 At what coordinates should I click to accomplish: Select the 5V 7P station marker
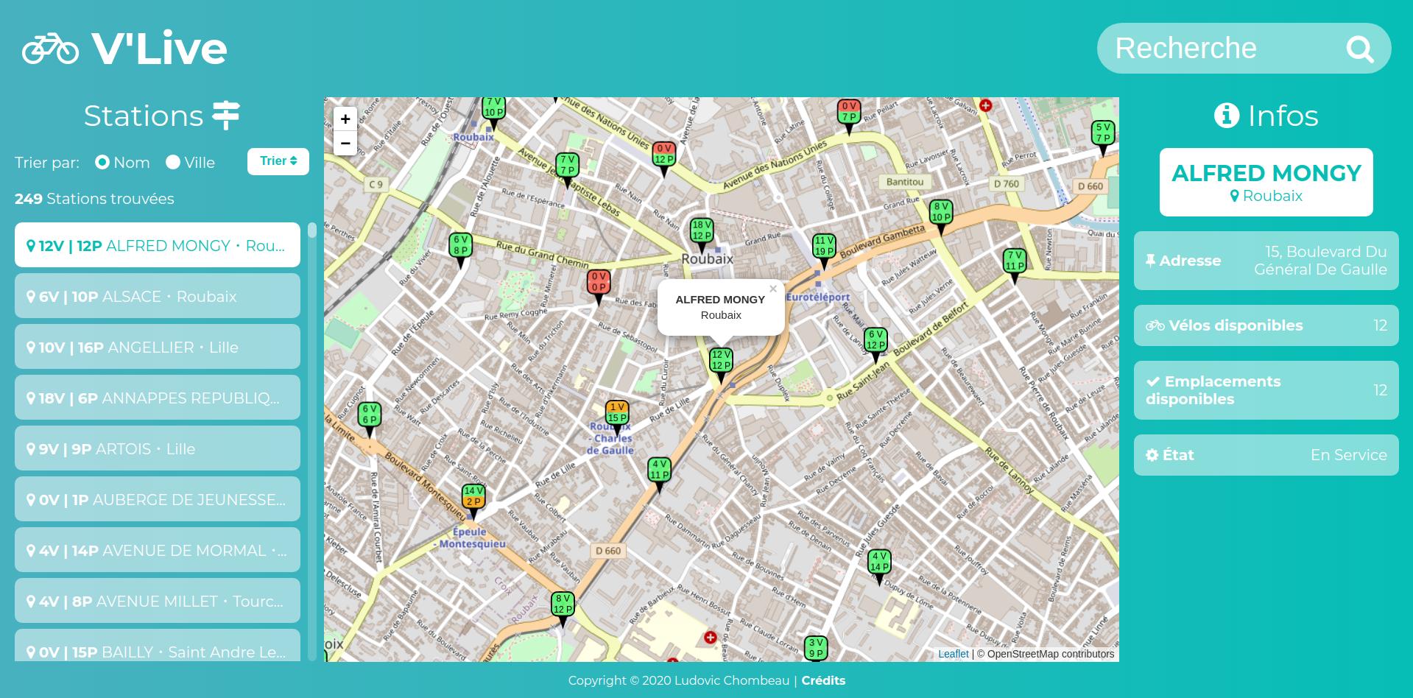click(1103, 138)
